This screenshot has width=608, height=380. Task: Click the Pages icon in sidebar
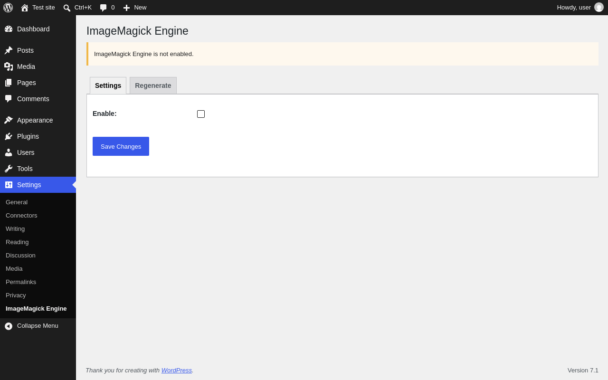point(9,83)
